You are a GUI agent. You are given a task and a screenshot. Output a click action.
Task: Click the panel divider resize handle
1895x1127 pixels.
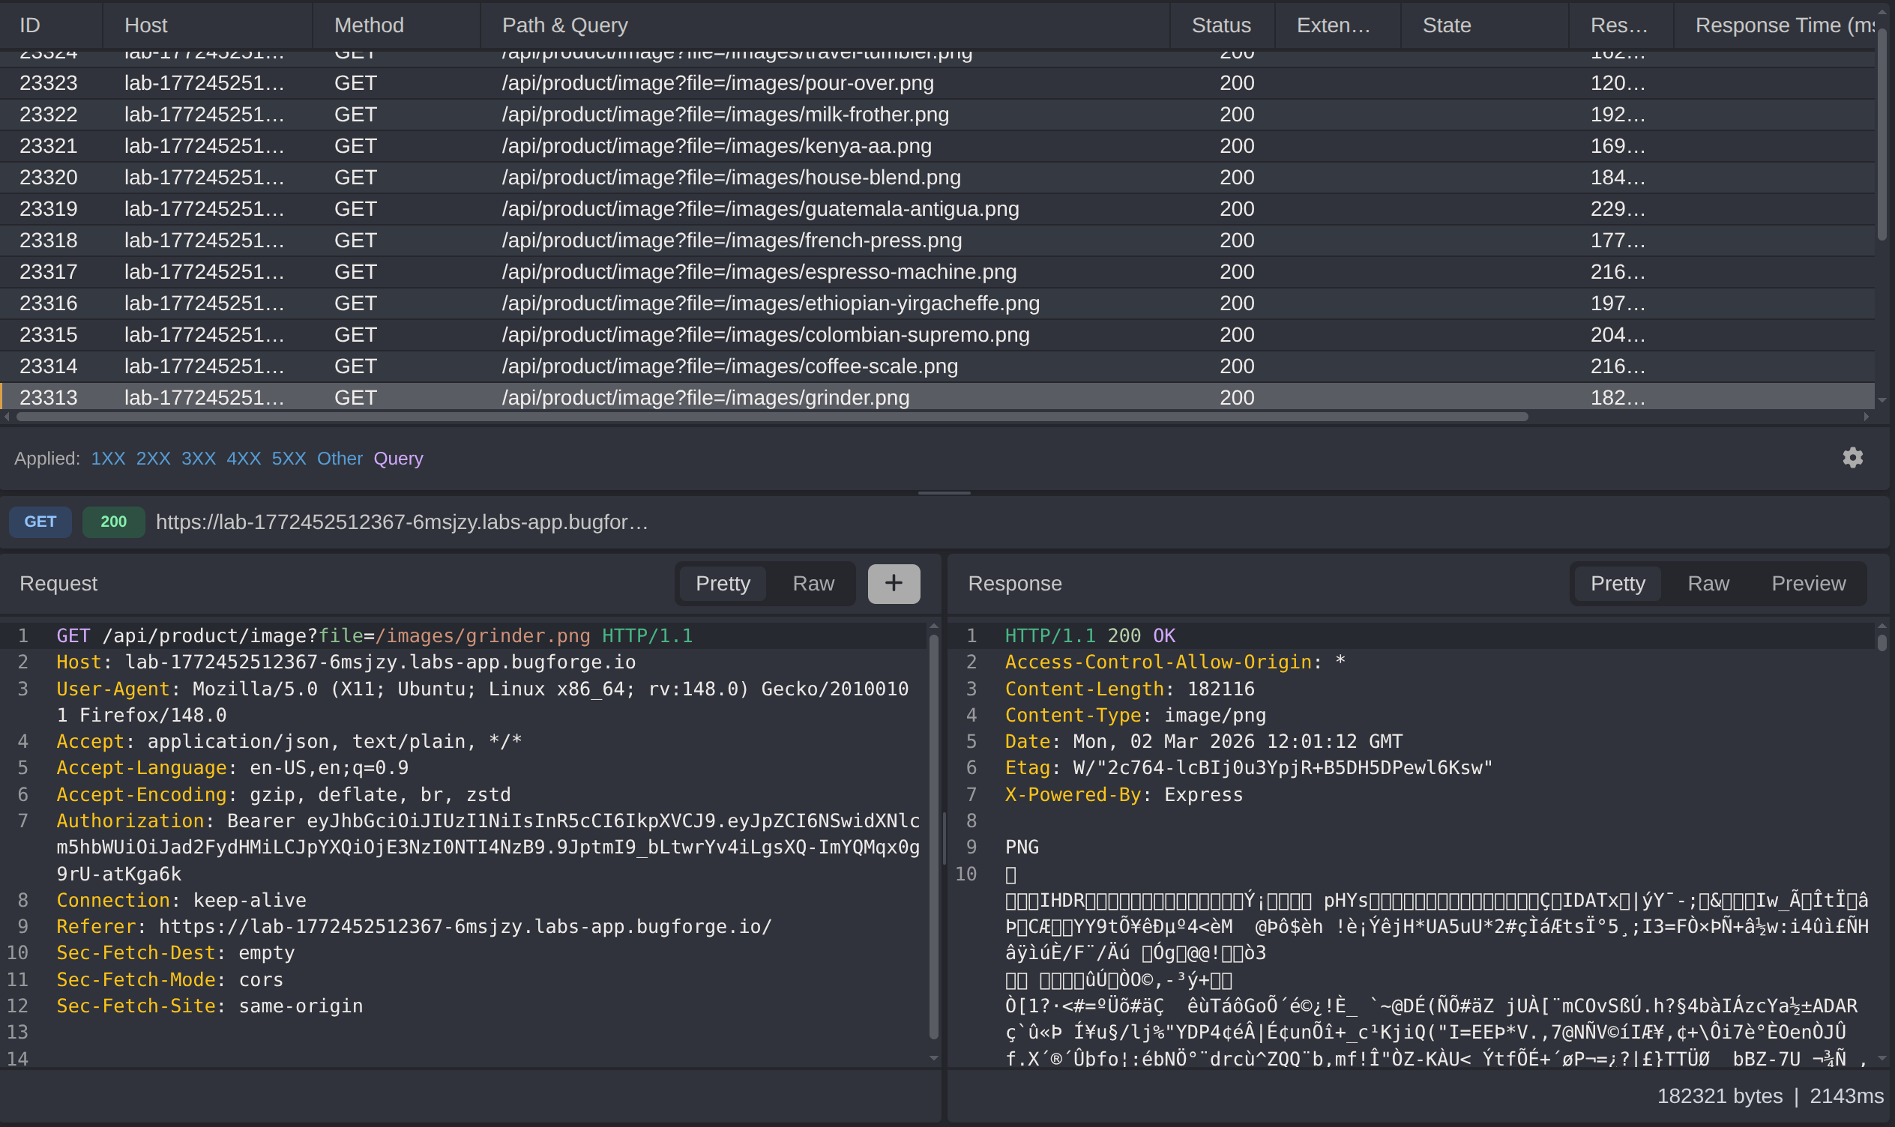944,493
